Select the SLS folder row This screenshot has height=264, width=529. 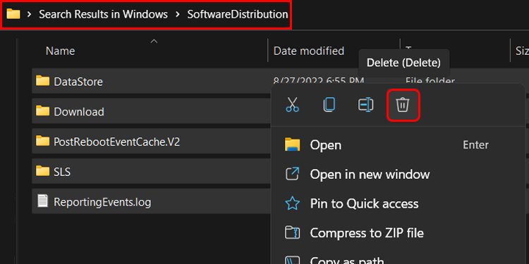(x=152, y=172)
